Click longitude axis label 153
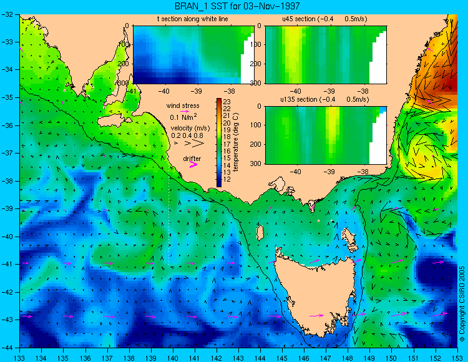The width and height of the screenshot is (468, 362). 457,358
